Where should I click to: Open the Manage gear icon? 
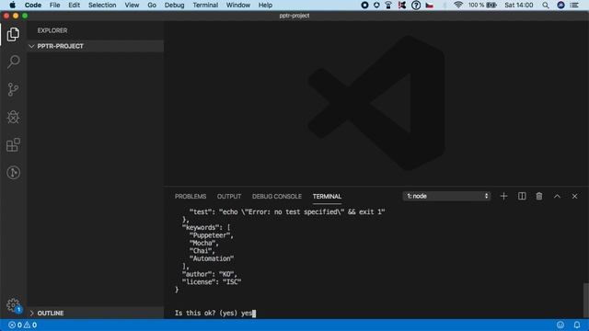[x=13, y=304]
